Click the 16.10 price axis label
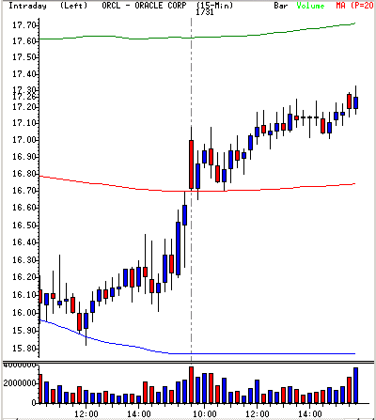 tap(25, 295)
